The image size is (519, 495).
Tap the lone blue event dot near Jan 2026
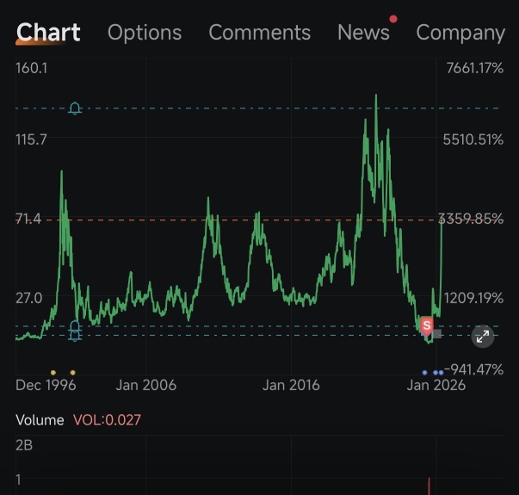pos(424,373)
